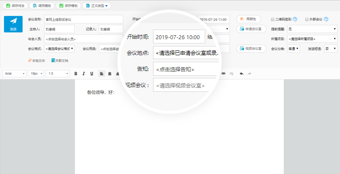The width and height of the screenshot is (340, 174).
Task: Click the bold formatting icon
Action: [76, 74]
